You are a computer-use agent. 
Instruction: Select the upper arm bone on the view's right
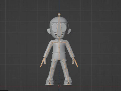click(x=68, y=46)
